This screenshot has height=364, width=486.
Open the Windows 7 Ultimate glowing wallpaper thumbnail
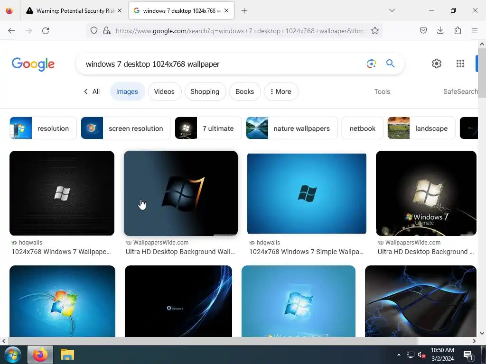pos(426,193)
